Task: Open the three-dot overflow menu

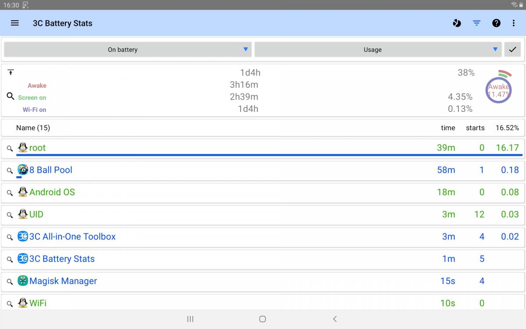Action: (x=514, y=23)
